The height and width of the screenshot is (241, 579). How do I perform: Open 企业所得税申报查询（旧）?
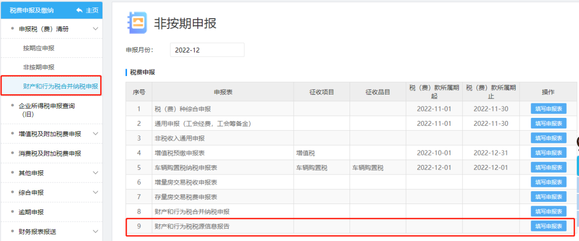click(47, 110)
